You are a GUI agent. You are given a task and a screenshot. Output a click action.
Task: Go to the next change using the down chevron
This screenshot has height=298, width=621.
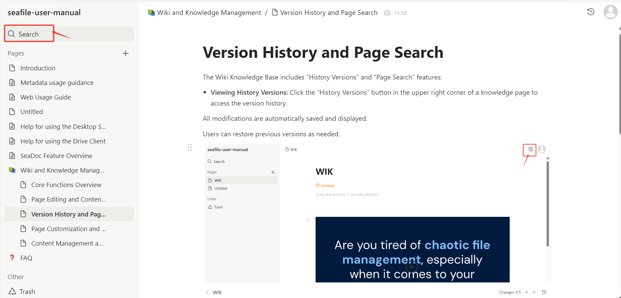point(534,292)
